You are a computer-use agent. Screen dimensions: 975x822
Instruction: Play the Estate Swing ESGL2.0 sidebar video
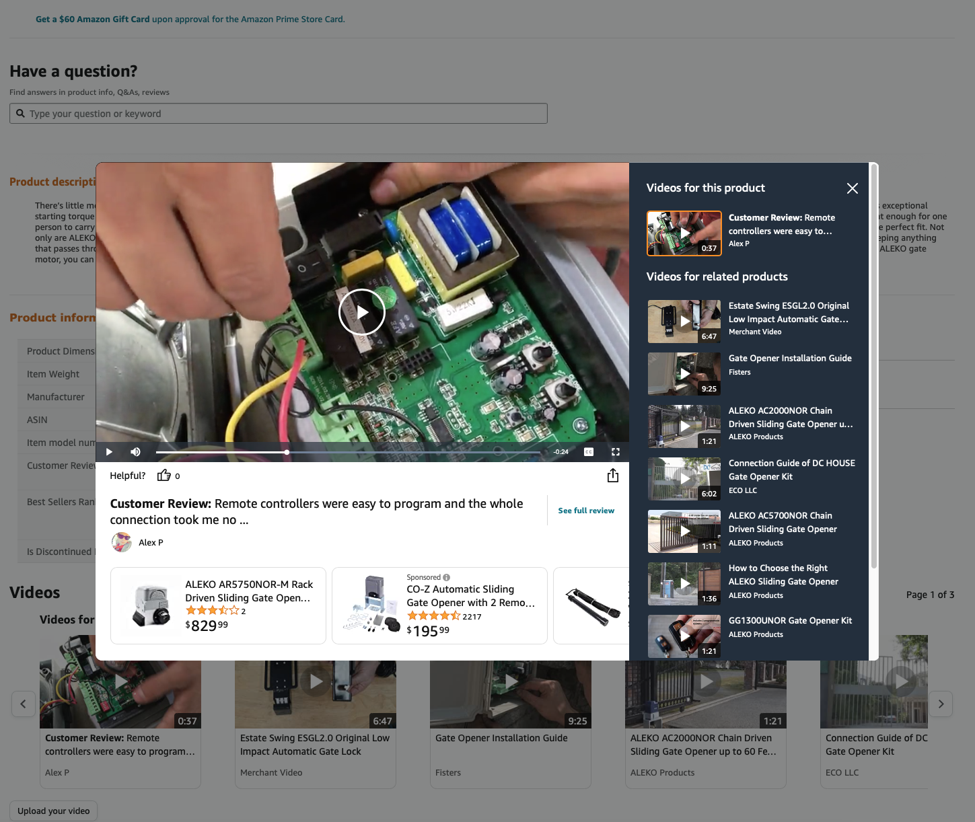coord(684,322)
